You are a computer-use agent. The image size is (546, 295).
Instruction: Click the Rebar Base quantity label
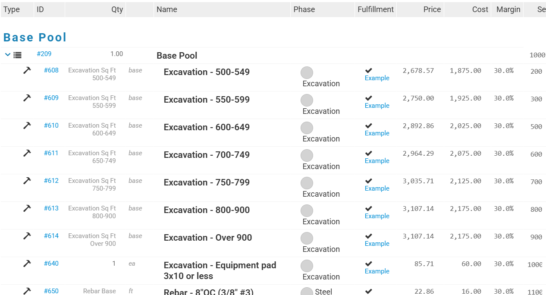(100, 291)
